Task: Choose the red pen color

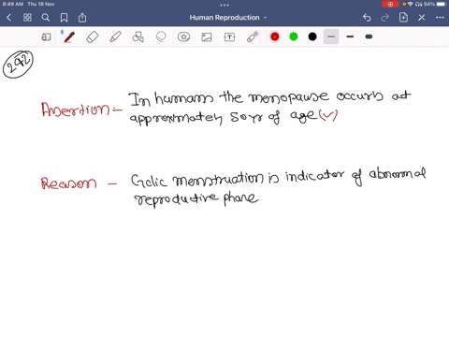Action: [x=275, y=37]
